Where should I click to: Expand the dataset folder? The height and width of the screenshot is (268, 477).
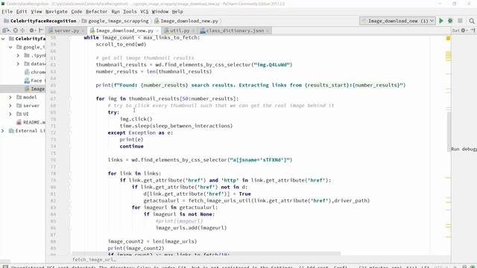tap(18, 64)
